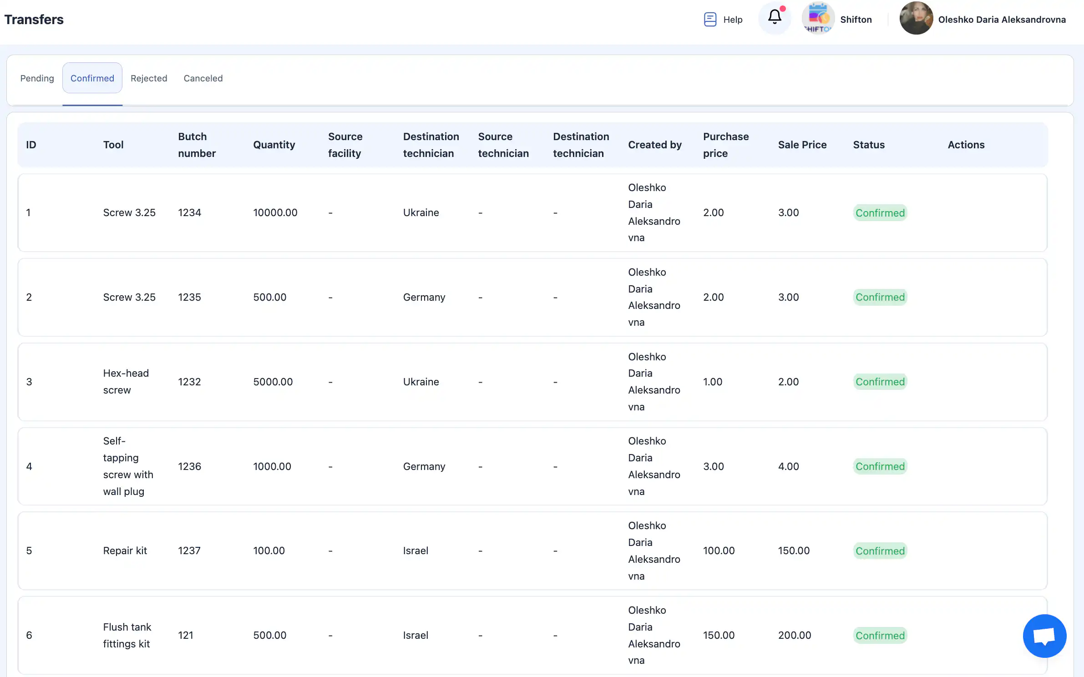Open Oleshko Daria Aleksandrovna user menu
The image size is (1084, 677).
pyautogui.click(x=1002, y=20)
